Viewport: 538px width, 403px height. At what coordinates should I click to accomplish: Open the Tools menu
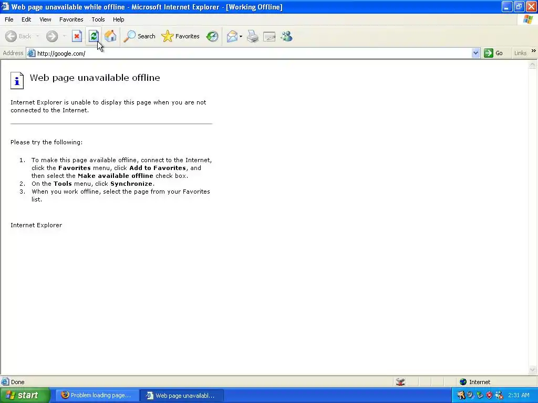coord(98,19)
